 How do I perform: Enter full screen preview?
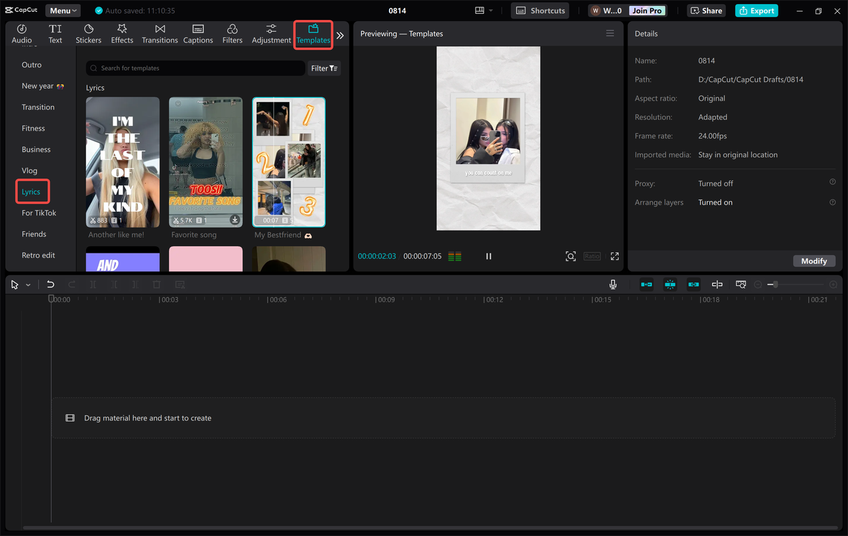(x=615, y=256)
